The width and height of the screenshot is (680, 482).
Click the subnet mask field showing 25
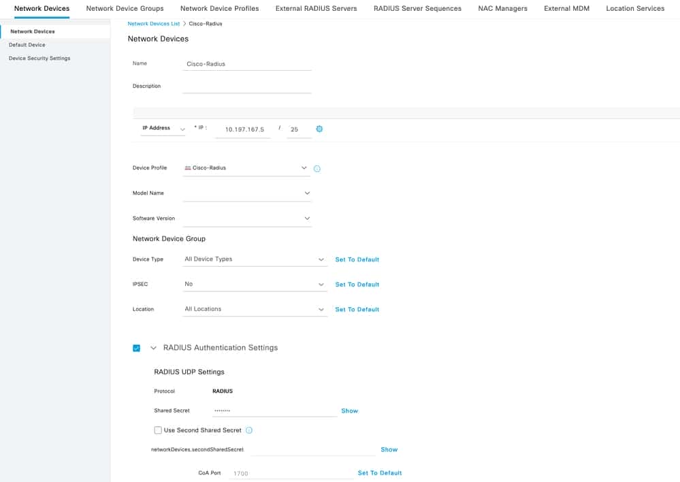click(x=299, y=129)
